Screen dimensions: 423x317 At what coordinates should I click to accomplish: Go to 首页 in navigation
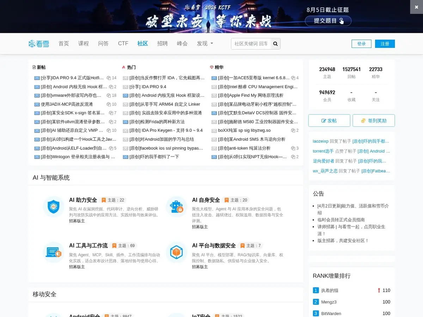[64, 44]
